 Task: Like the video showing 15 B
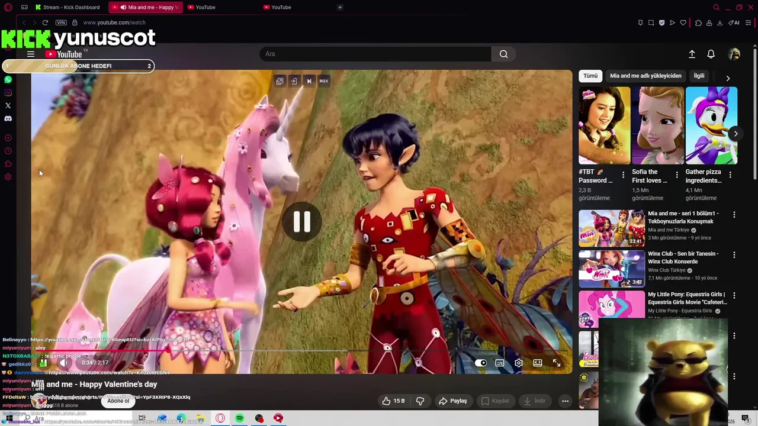tap(393, 401)
